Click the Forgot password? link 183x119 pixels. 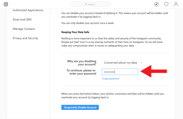pos(111,79)
